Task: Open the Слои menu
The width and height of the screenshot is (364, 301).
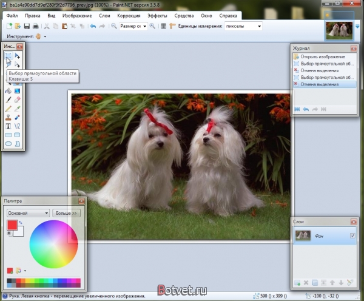Action: tap(104, 16)
